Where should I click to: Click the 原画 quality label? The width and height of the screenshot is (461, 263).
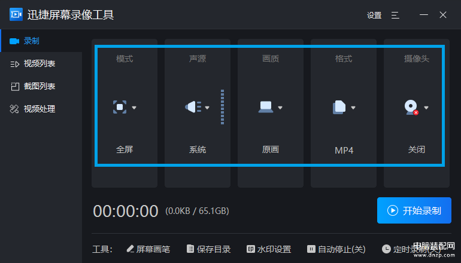(271, 149)
